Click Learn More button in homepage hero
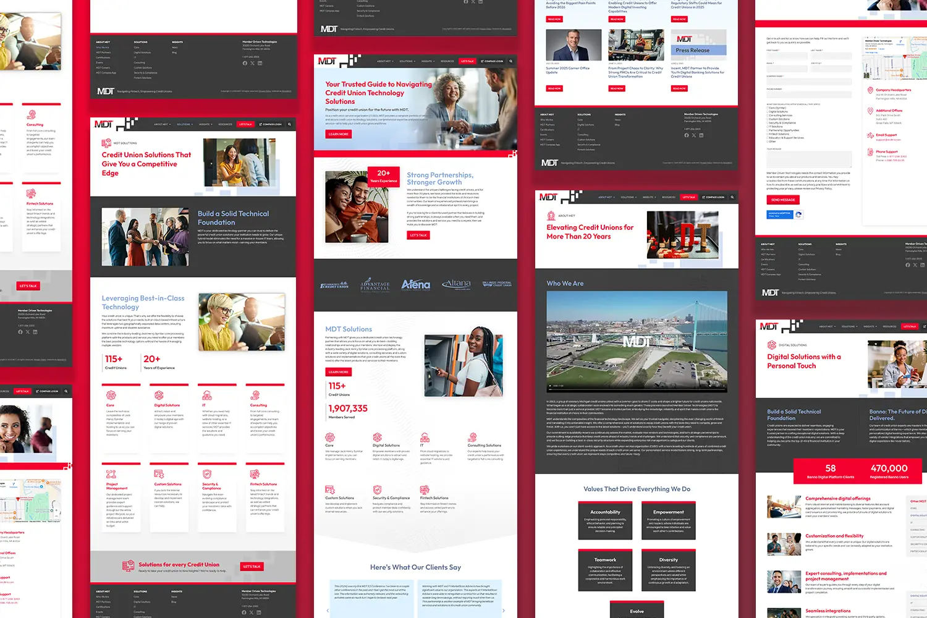The width and height of the screenshot is (927, 618). coord(338,134)
